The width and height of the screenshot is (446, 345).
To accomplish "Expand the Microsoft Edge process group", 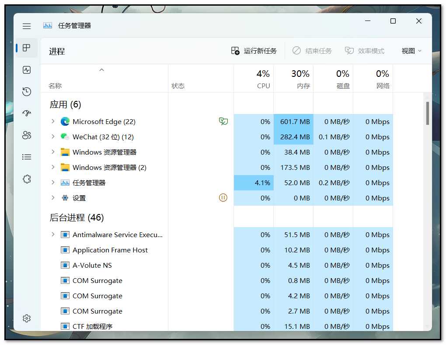I will click(x=53, y=121).
